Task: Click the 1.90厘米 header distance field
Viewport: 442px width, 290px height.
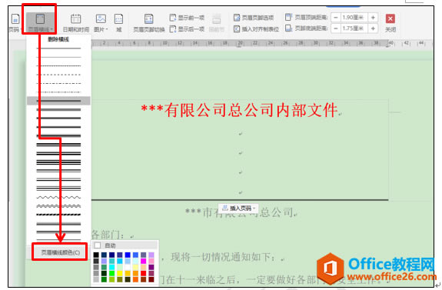Action: (x=354, y=18)
